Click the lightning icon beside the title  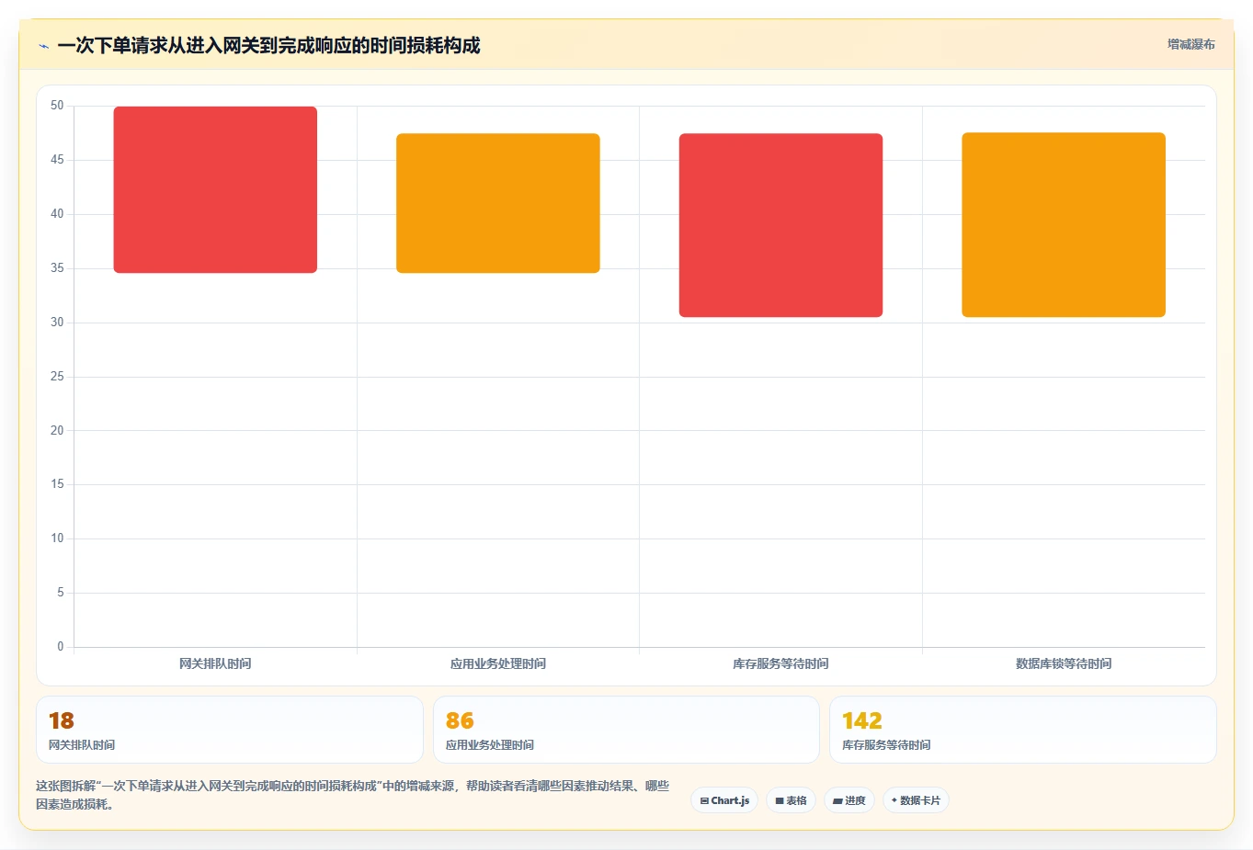point(43,46)
